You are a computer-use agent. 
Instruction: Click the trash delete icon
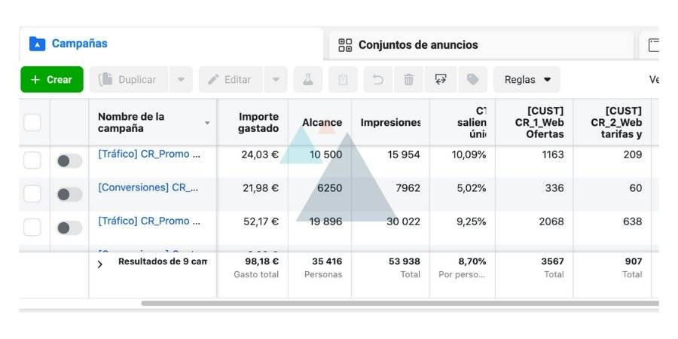click(408, 80)
